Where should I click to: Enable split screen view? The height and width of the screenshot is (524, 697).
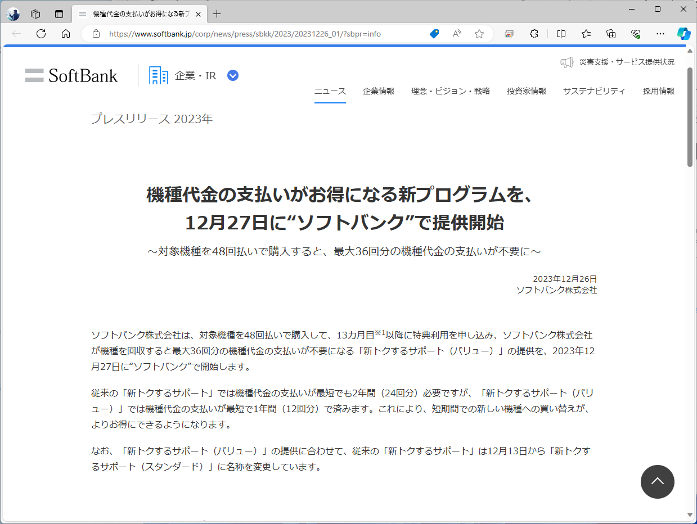click(561, 34)
